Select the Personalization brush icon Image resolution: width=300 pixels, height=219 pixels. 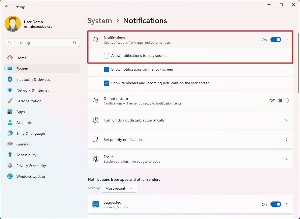(x=10, y=101)
